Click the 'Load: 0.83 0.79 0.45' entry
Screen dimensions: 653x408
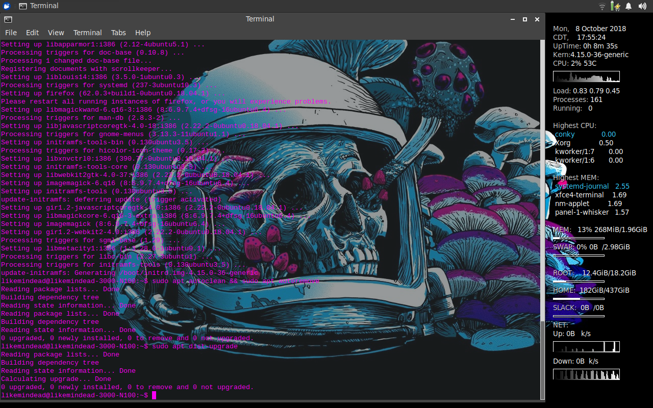coord(587,91)
